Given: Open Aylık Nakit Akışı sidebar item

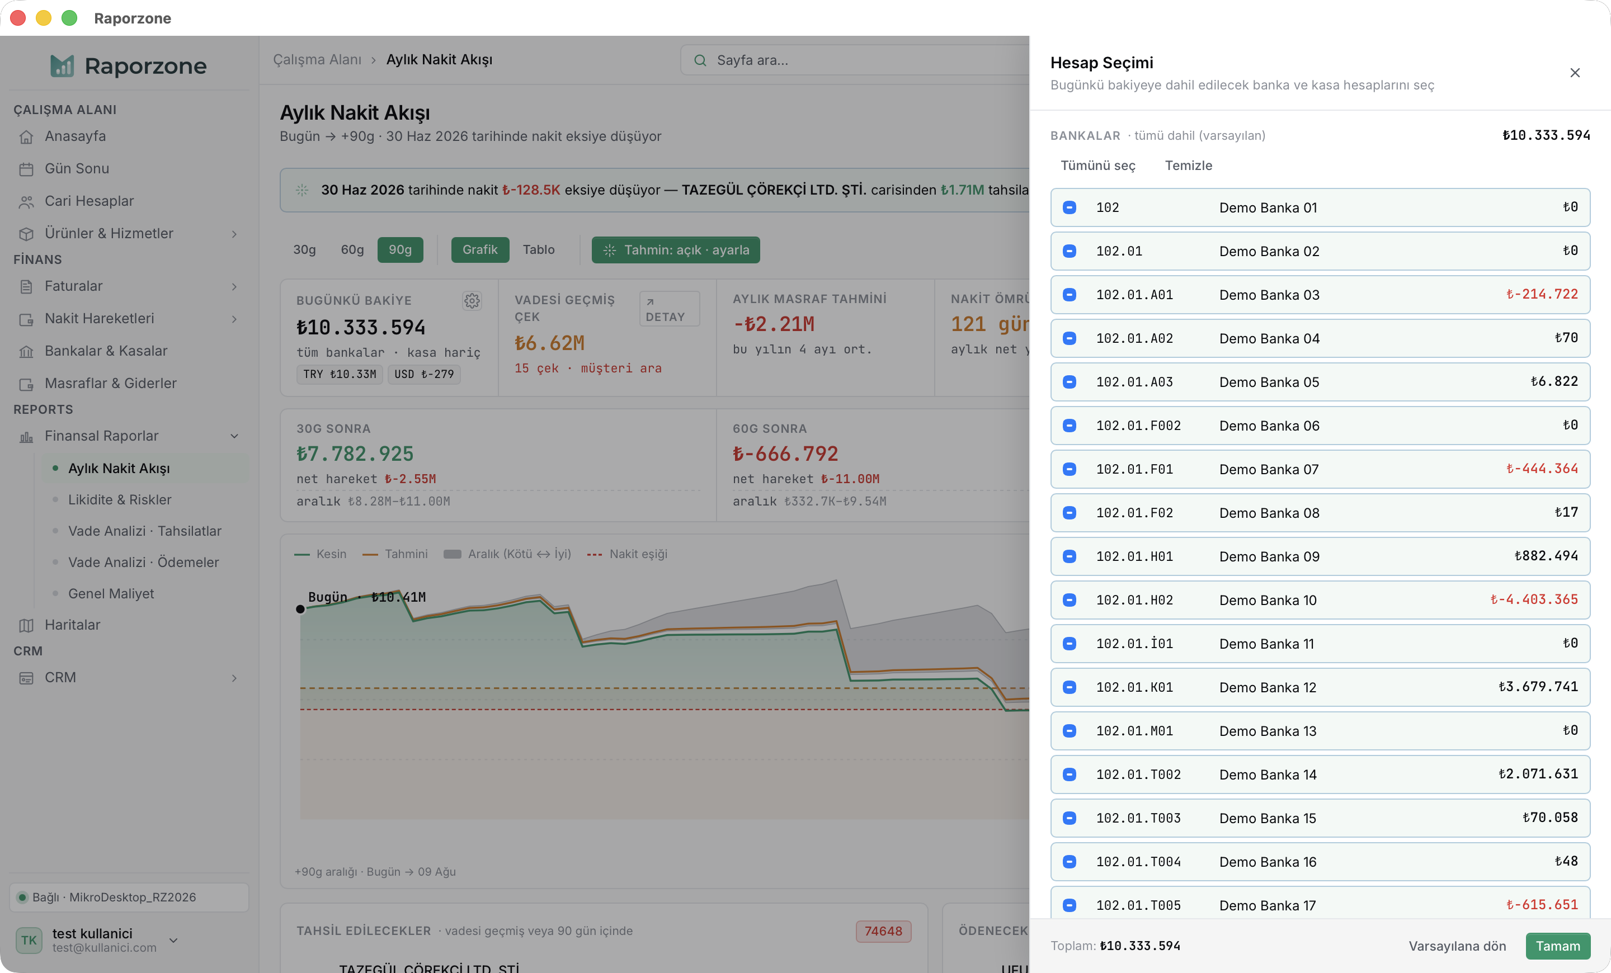Looking at the screenshot, I should tap(146, 469).
